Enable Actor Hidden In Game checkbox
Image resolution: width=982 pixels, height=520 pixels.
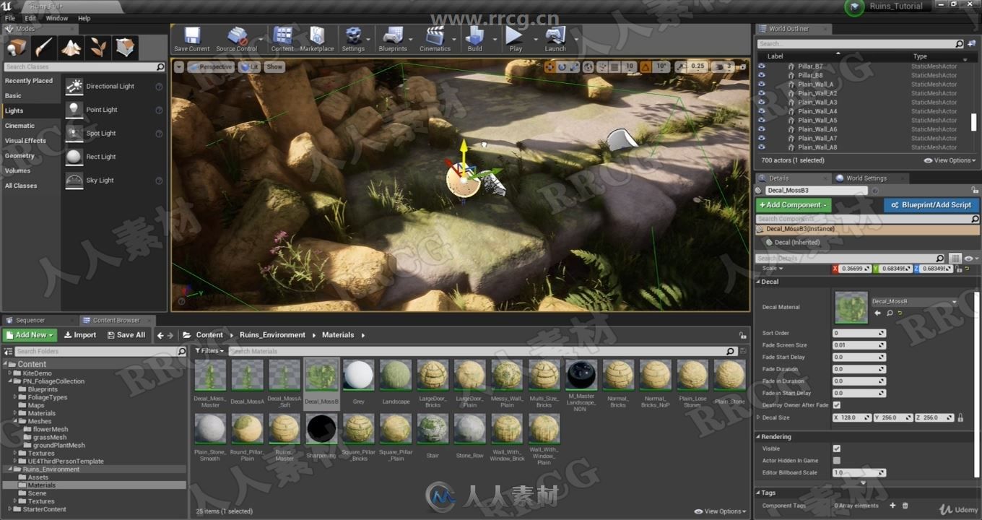pyautogui.click(x=837, y=460)
